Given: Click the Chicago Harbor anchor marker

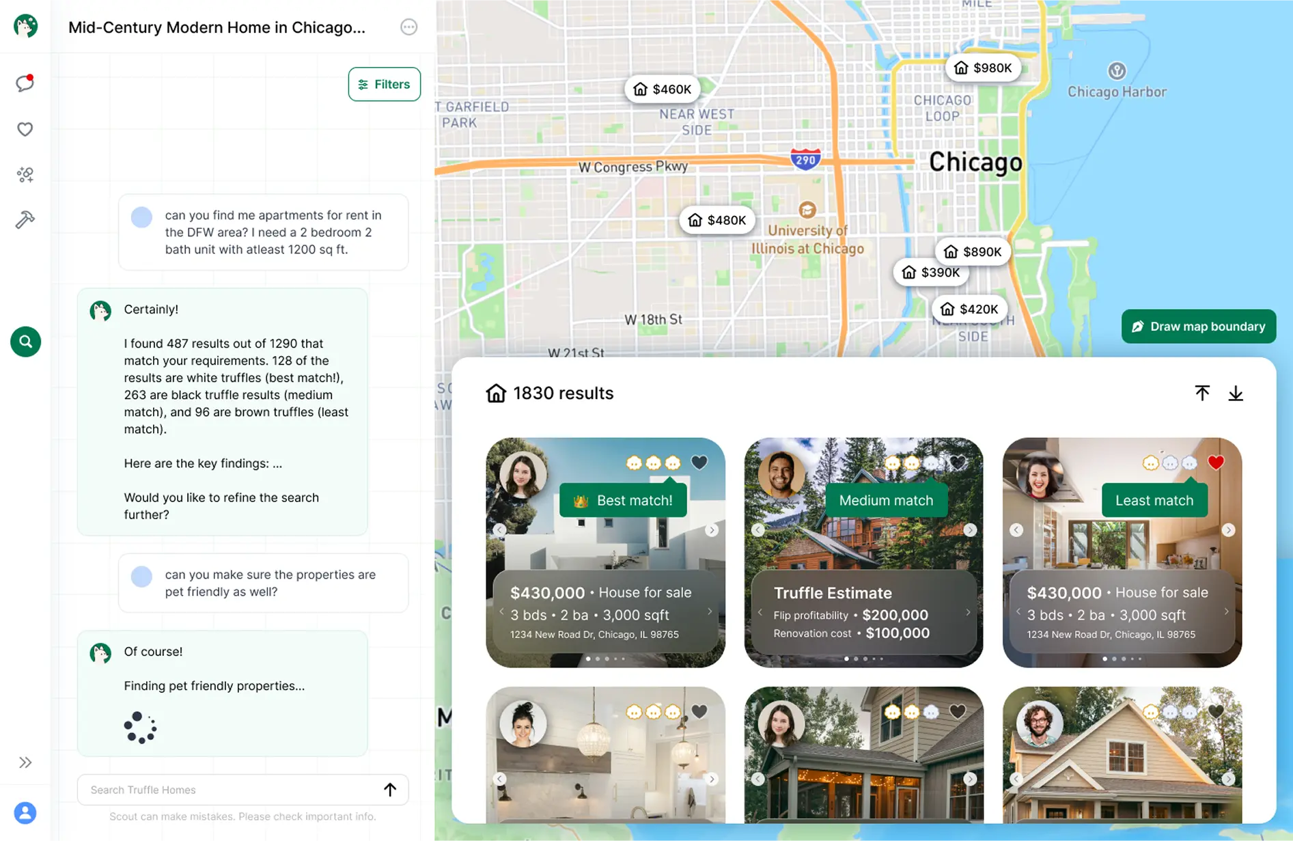Looking at the screenshot, I should click(1117, 70).
